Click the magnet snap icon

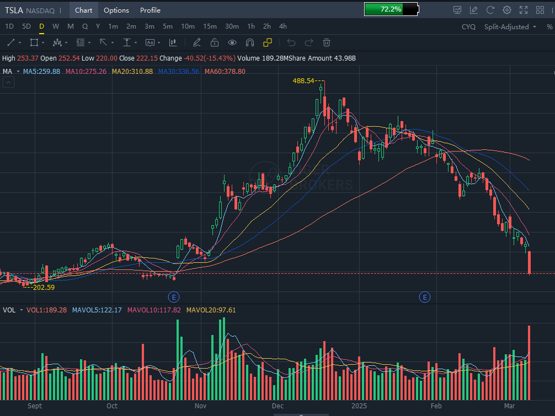tap(249, 42)
